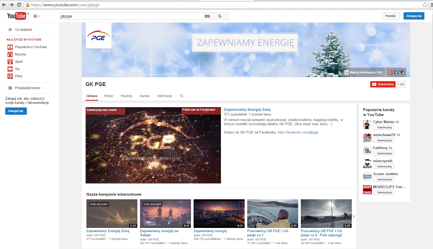Open Pracownicy GK PGE i ich pasje cz.1 title

coord(268,233)
